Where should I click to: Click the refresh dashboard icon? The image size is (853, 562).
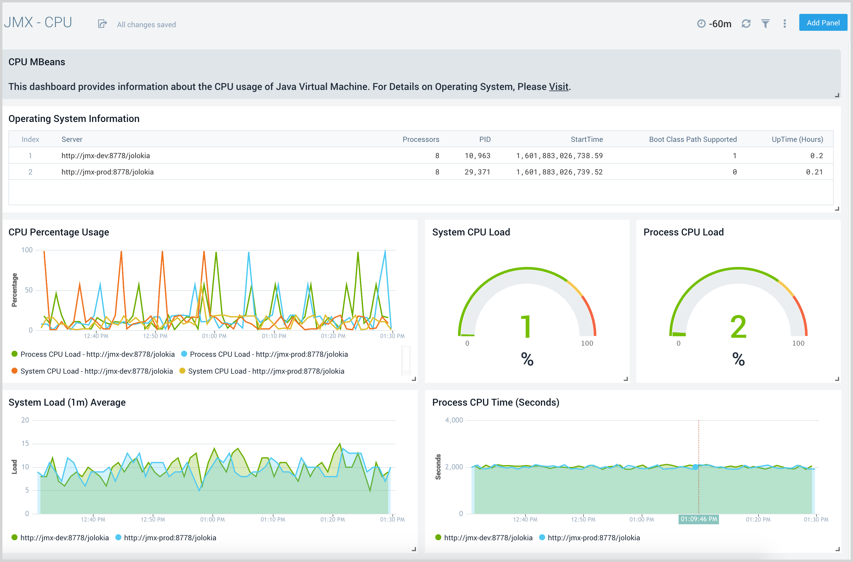coord(746,24)
